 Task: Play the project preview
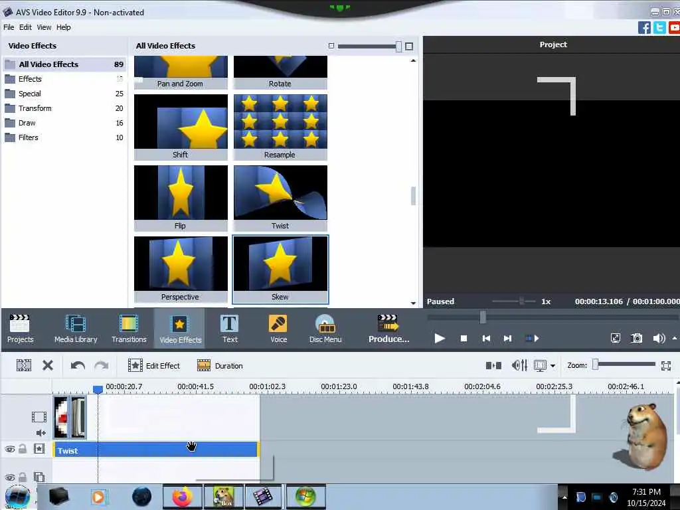(x=440, y=338)
